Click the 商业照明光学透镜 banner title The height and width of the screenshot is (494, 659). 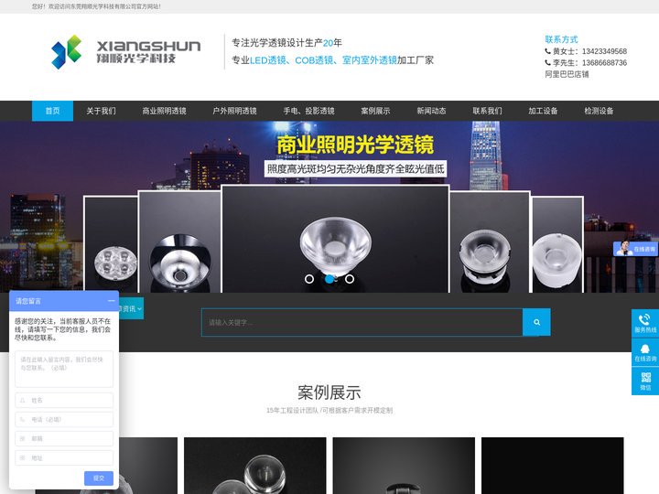(x=355, y=145)
